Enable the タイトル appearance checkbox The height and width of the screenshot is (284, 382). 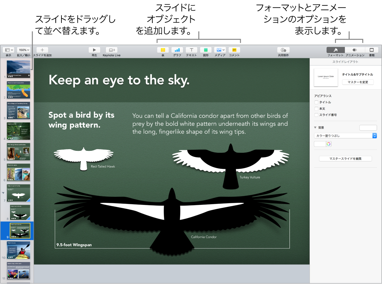pos(316,102)
